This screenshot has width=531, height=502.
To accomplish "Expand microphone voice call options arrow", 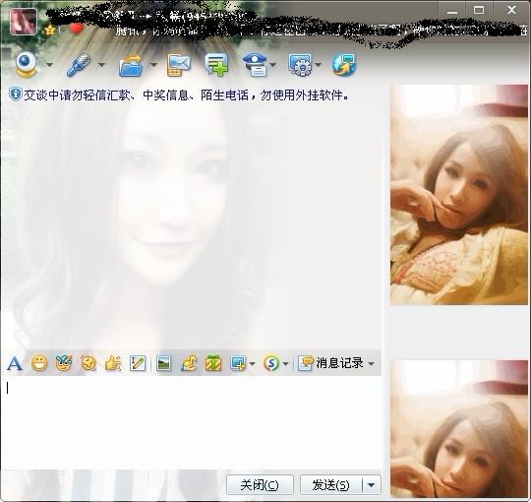I will 101,65.
